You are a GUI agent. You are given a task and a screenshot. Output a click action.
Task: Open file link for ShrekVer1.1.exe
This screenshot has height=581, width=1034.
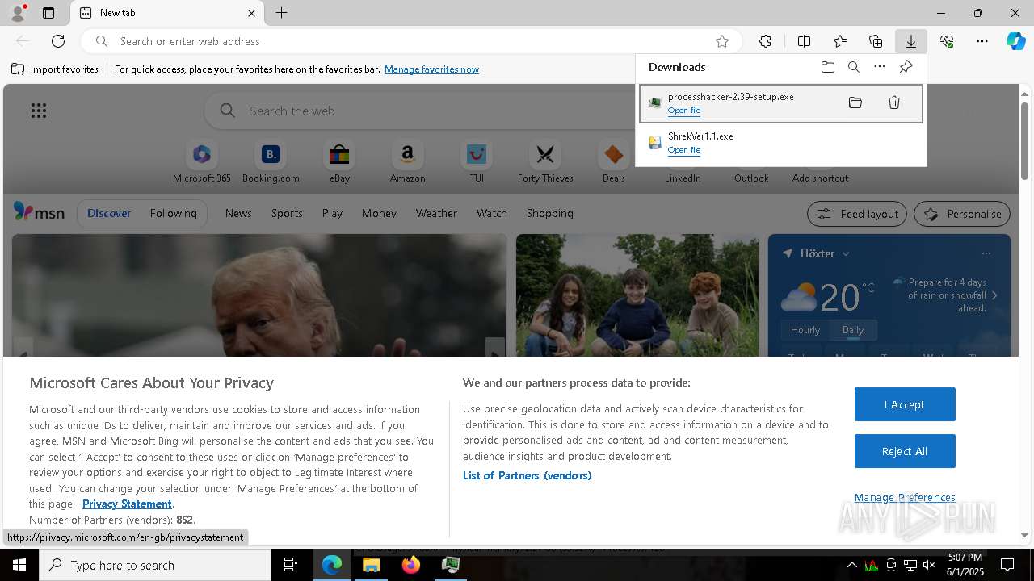coord(684,150)
